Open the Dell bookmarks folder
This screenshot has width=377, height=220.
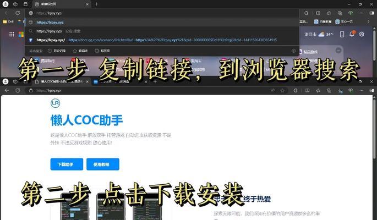(x=8, y=21)
